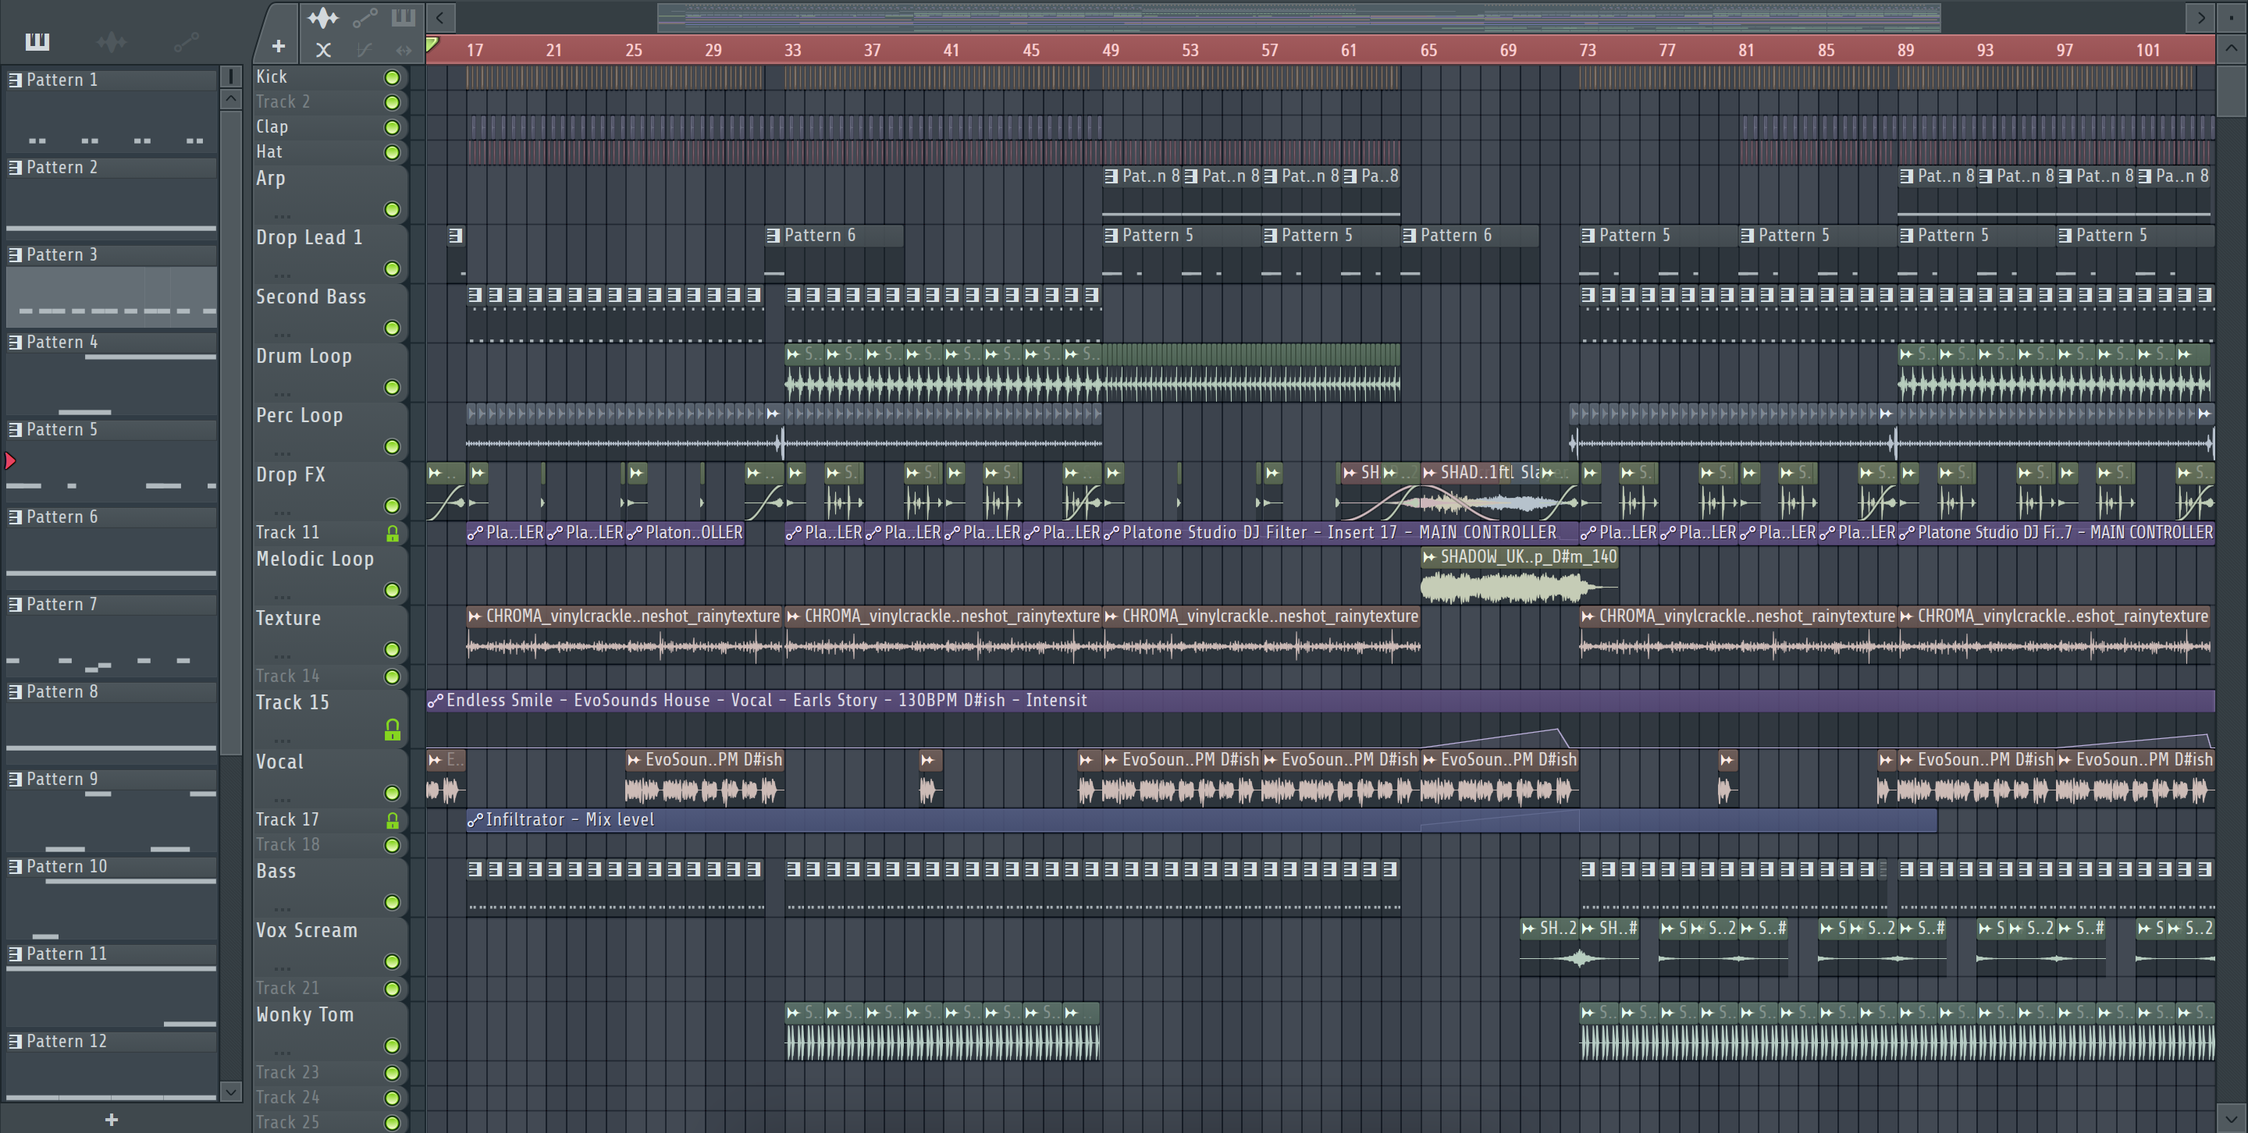Open the first EvoSoun..PM D#ish vocal clip menu

635,761
